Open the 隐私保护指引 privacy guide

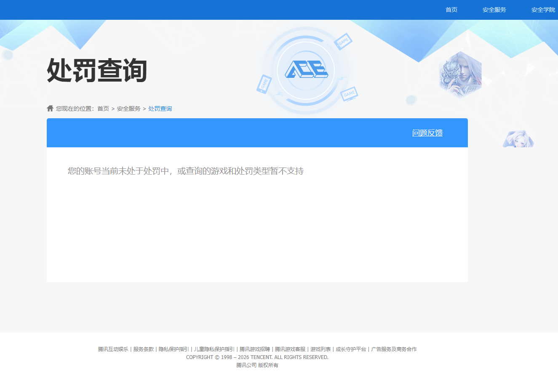coord(174,349)
